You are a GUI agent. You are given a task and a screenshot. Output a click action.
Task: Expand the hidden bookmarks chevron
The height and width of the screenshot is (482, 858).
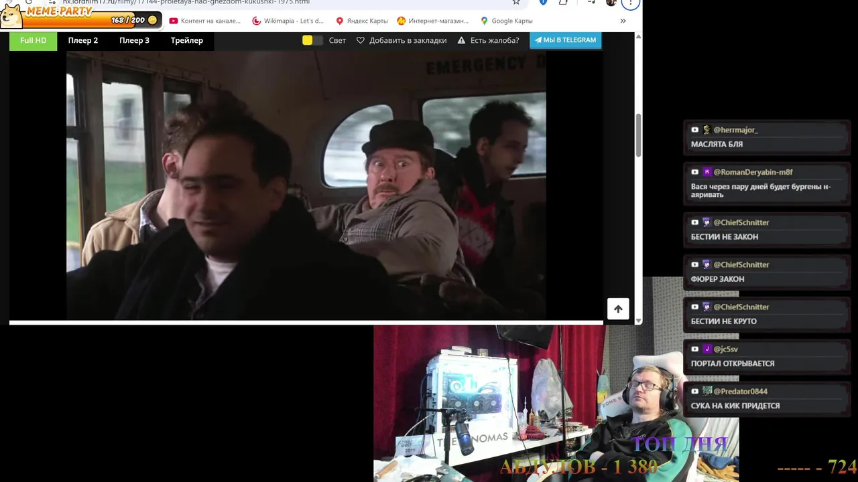click(623, 21)
